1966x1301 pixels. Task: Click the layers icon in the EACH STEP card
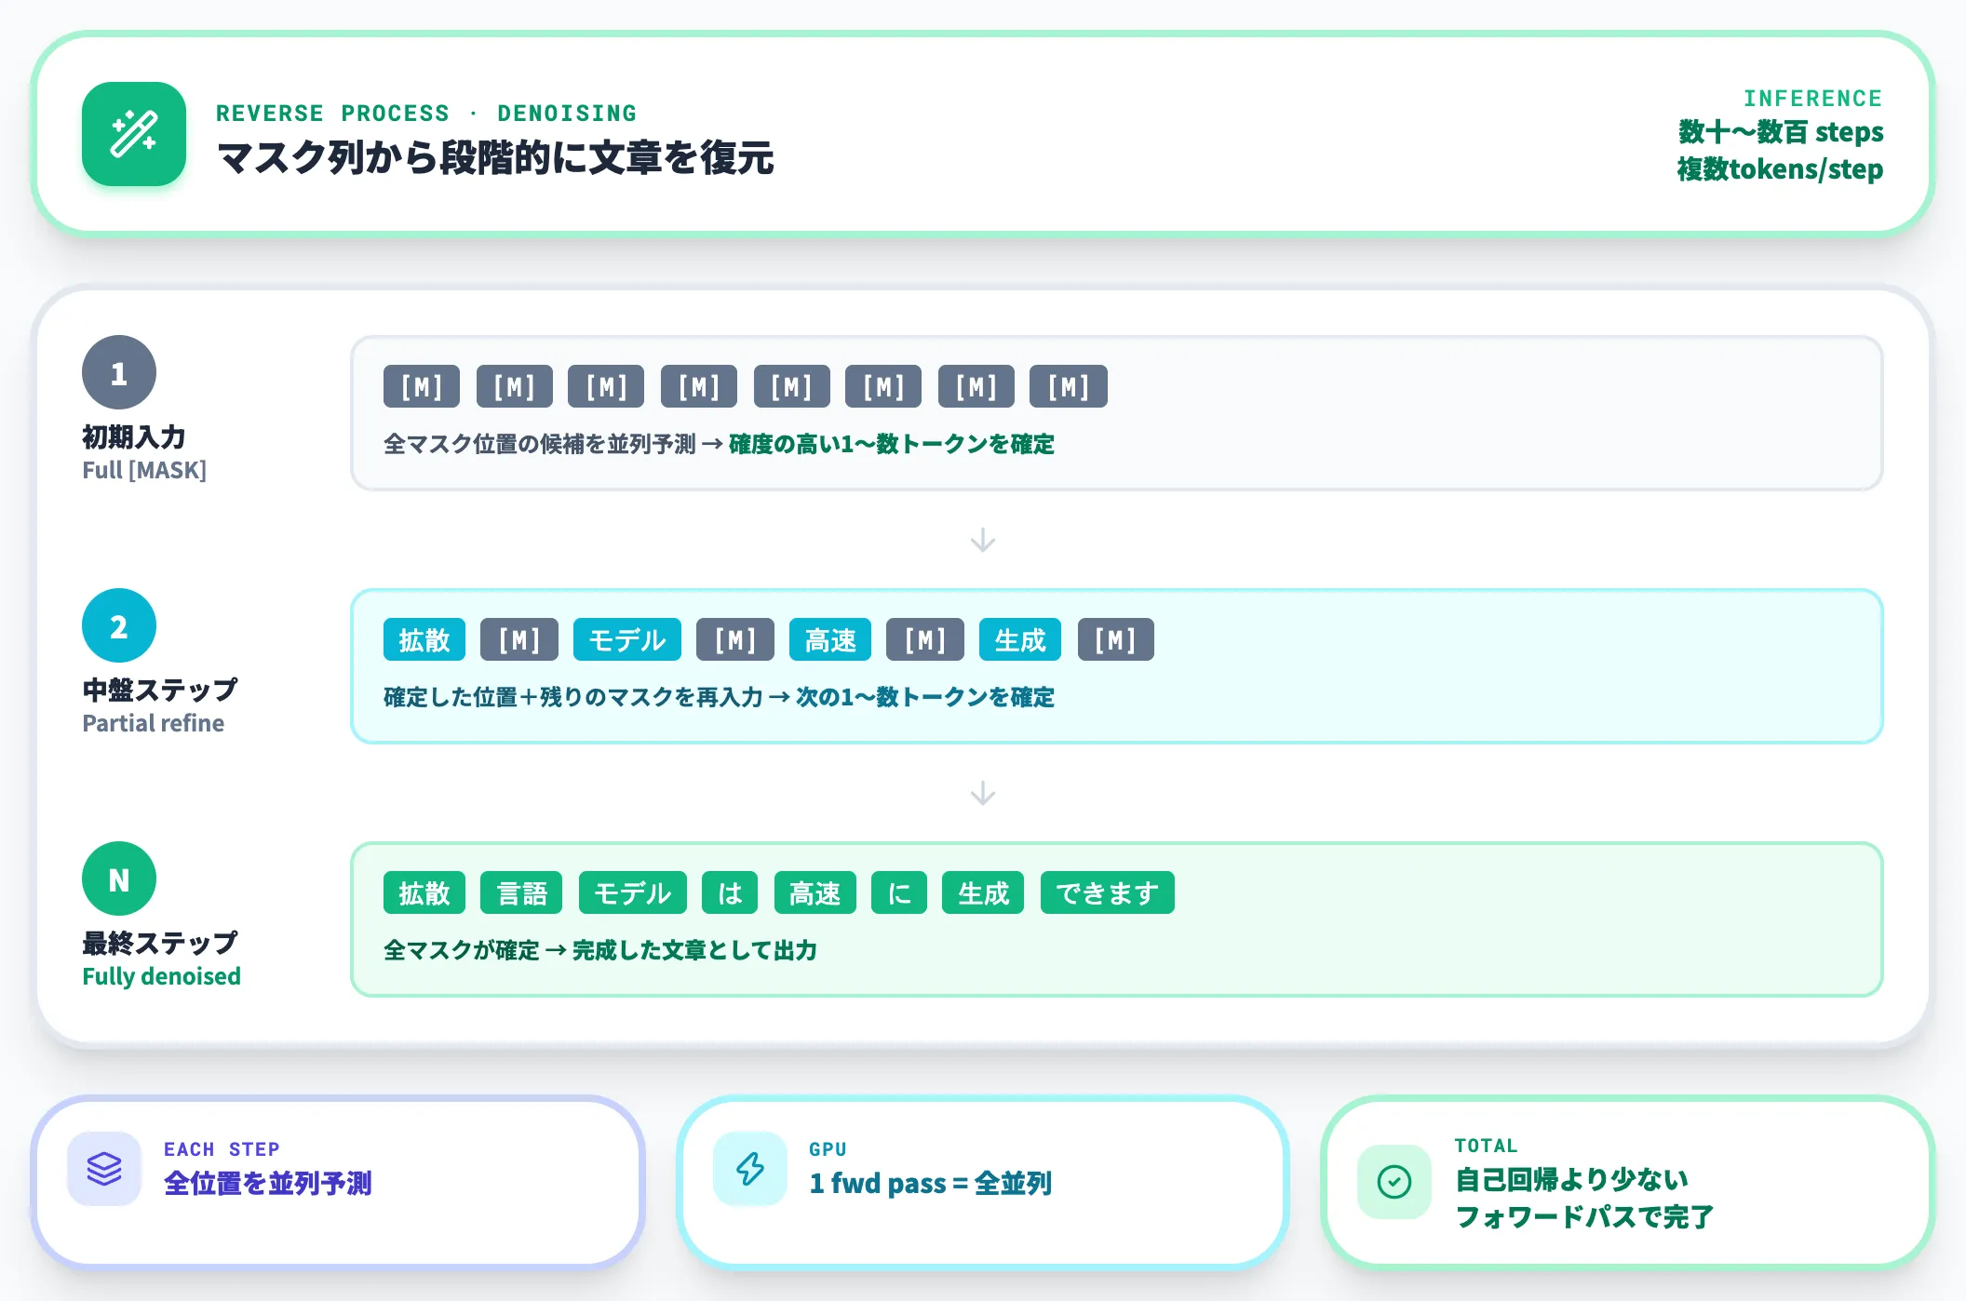[104, 1169]
